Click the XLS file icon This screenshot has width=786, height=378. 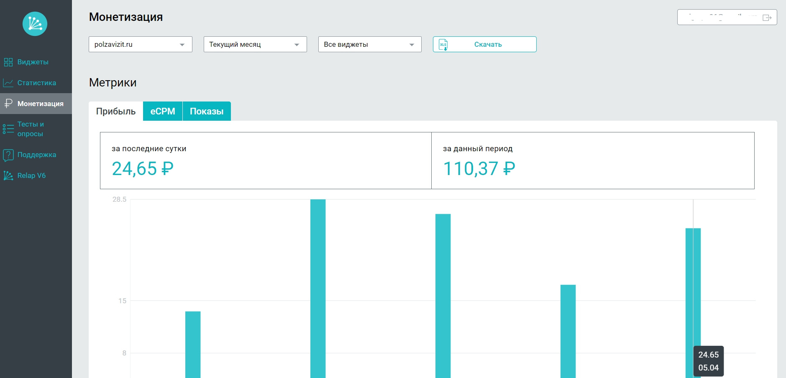coord(443,44)
